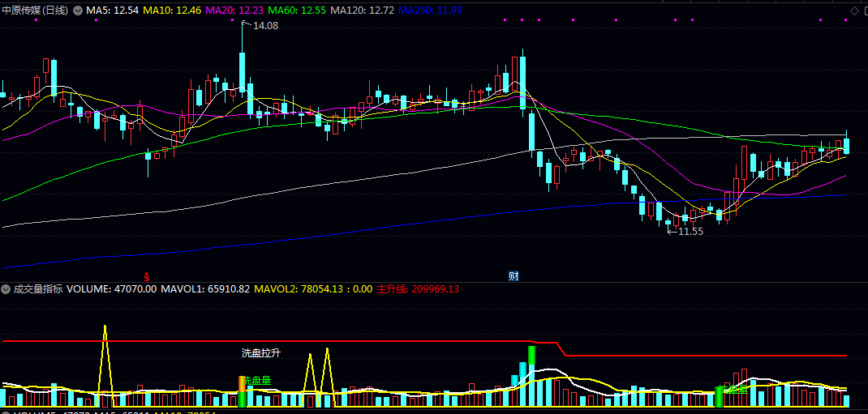Click the orange-green 洗盘量 volume bar

(x=242, y=392)
